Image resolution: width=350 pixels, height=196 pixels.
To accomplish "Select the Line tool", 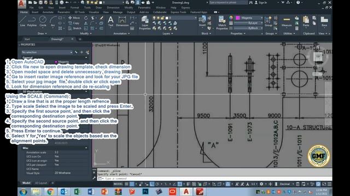I will (x=22, y=21).
